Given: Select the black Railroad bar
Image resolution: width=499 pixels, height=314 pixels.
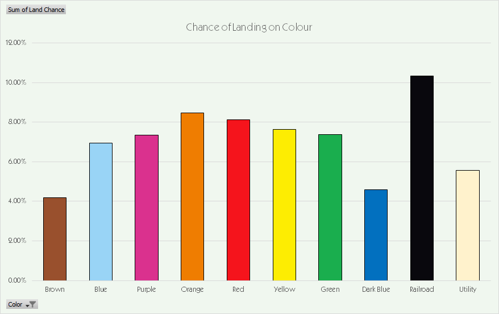Looking at the screenshot, I should [422, 178].
